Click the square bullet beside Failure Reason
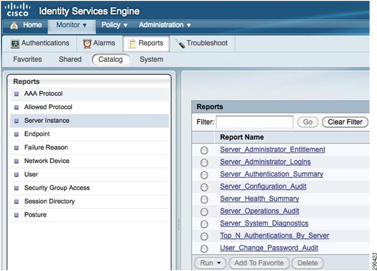The height and width of the screenshot is (271, 377). pos(16,148)
